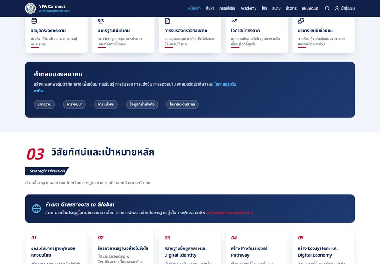Click the คำตอบของสมาคม heading
Image resolution: width=380 pixels, height=264 pixels.
point(58,74)
